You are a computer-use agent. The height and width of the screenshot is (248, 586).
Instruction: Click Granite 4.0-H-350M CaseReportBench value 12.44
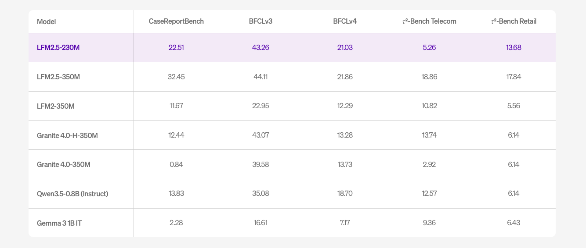point(176,135)
